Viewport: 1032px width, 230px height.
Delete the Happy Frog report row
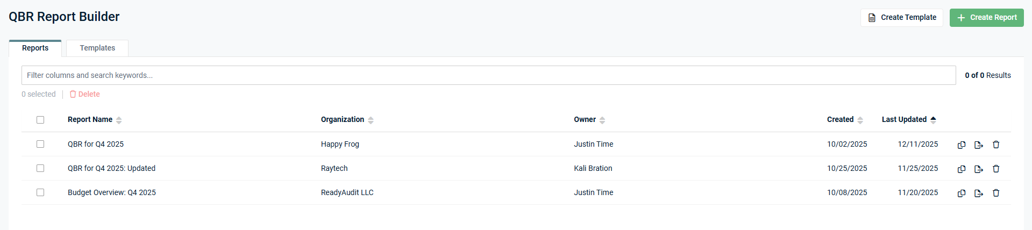[x=996, y=145]
